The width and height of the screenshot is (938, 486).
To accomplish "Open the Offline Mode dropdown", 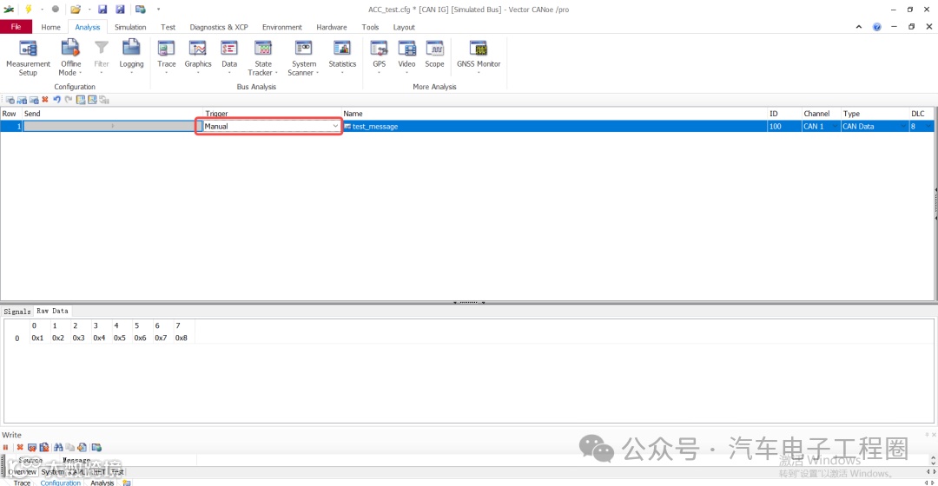I will point(70,57).
